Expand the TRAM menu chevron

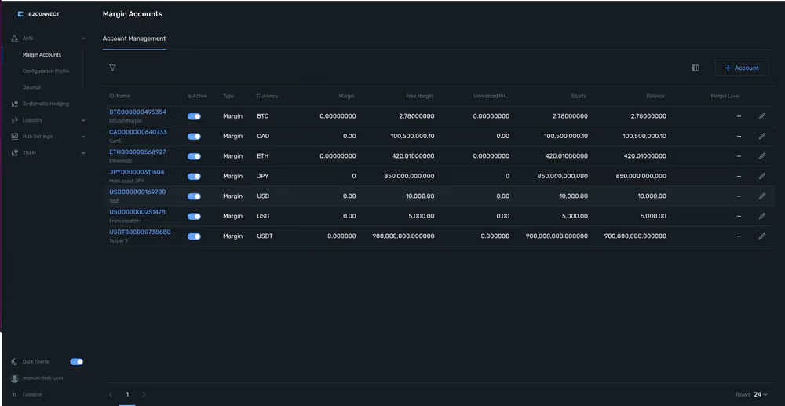[83, 152]
